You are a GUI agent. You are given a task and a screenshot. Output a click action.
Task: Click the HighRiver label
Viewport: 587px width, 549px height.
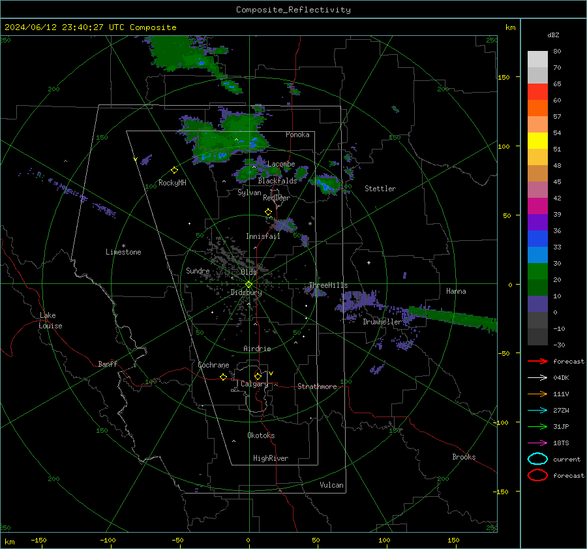(x=270, y=458)
